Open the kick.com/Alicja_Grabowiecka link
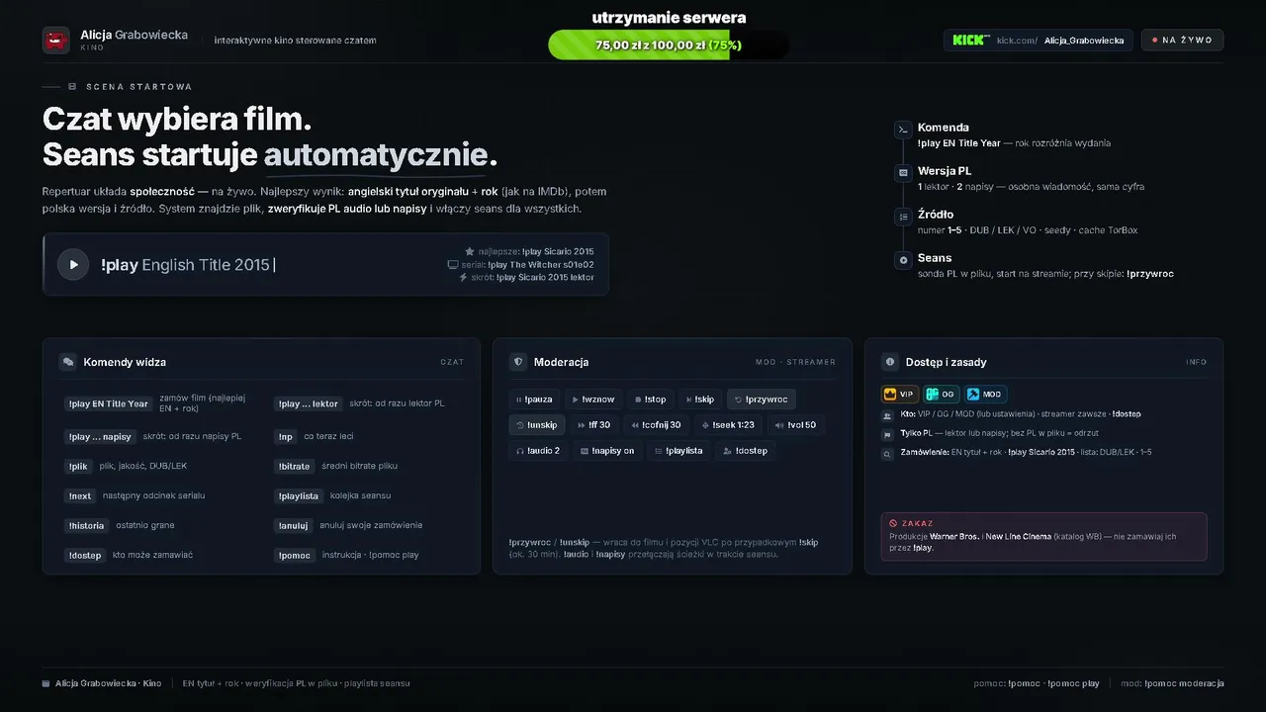 1038,41
